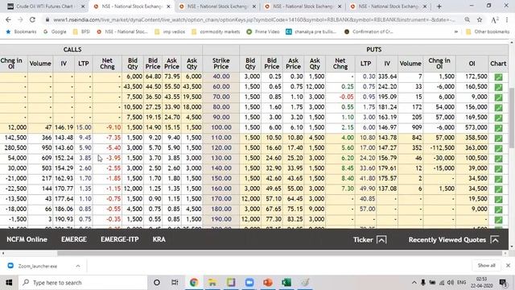Image resolution: width=515 pixels, height=290 pixels.
Task: Show more bookmarks via overflow chevron
Action: pos(456,32)
